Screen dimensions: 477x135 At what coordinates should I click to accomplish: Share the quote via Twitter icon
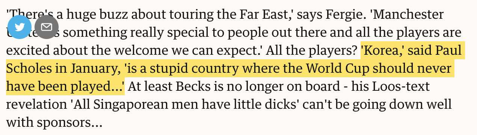click(20, 27)
